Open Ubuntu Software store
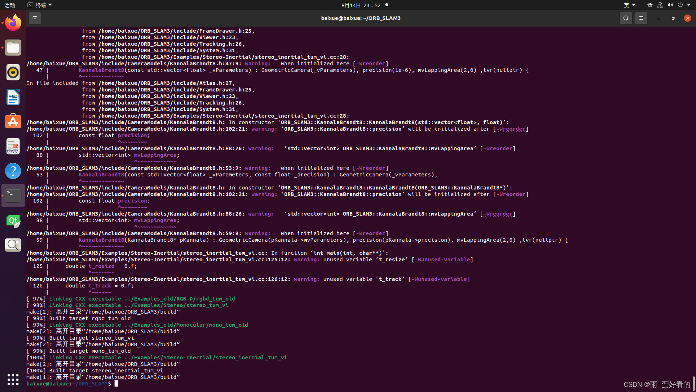Viewport: 696px width, 392px height. [x=13, y=122]
